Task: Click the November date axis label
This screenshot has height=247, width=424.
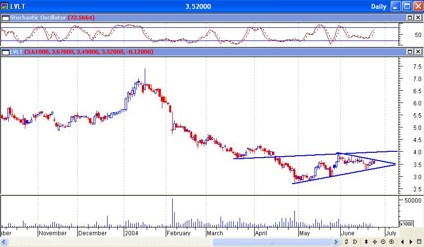Action: click(x=52, y=233)
